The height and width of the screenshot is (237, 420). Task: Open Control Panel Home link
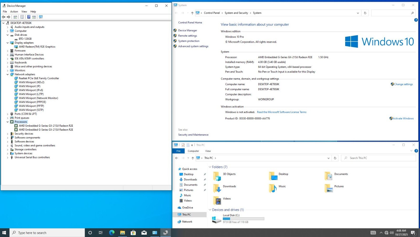tap(190, 23)
